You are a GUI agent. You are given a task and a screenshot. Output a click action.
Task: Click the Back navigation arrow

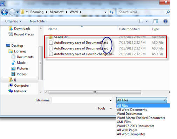pyautogui.click(x=5, y=12)
